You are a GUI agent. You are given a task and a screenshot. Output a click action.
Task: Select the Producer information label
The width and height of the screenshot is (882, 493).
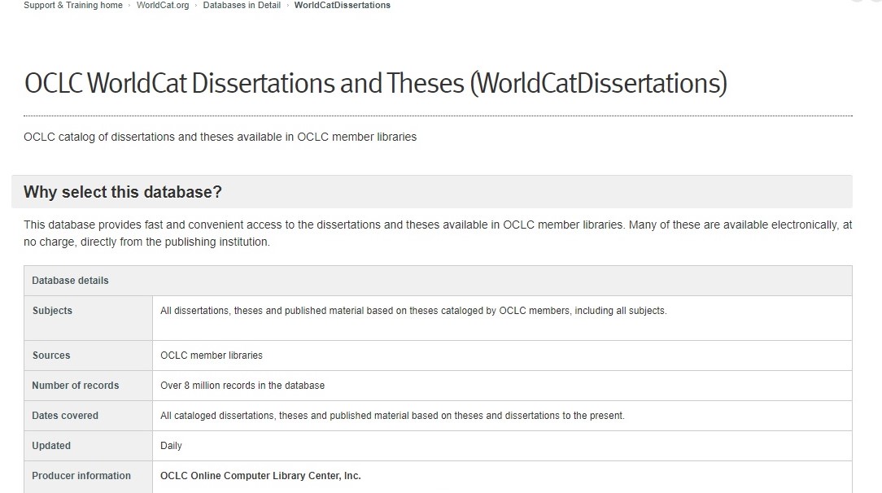(x=81, y=476)
